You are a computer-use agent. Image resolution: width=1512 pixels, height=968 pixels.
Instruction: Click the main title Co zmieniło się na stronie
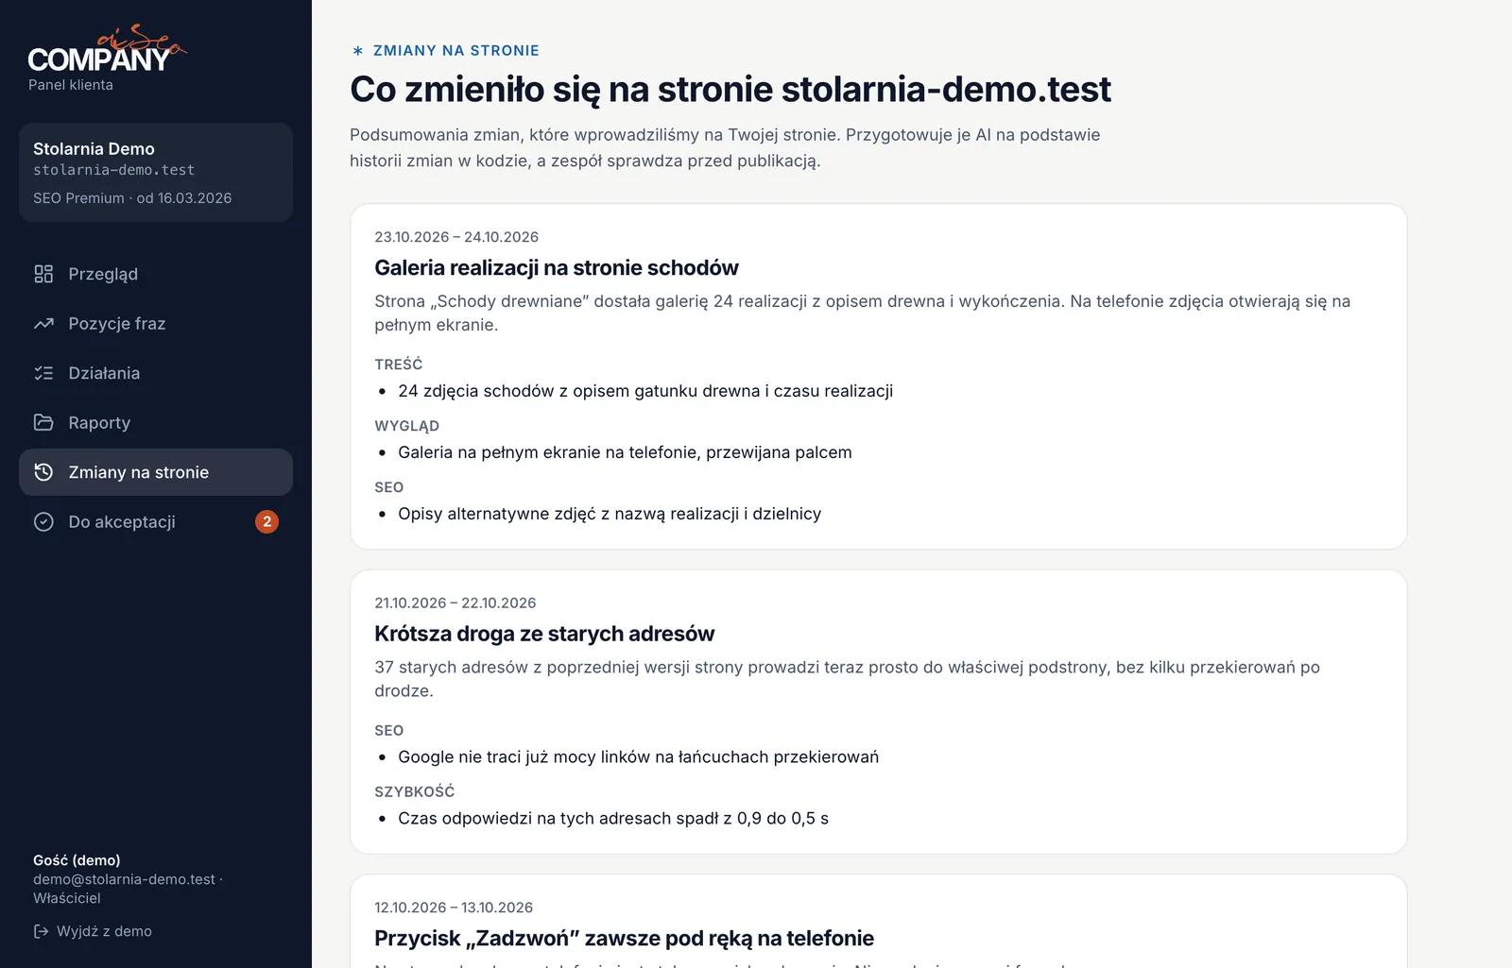pos(730,90)
